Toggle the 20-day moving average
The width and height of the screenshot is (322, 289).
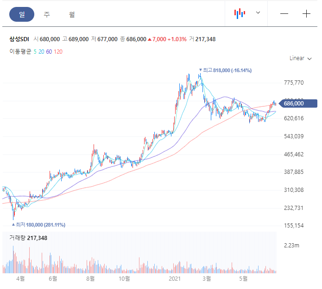pos(41,52)
